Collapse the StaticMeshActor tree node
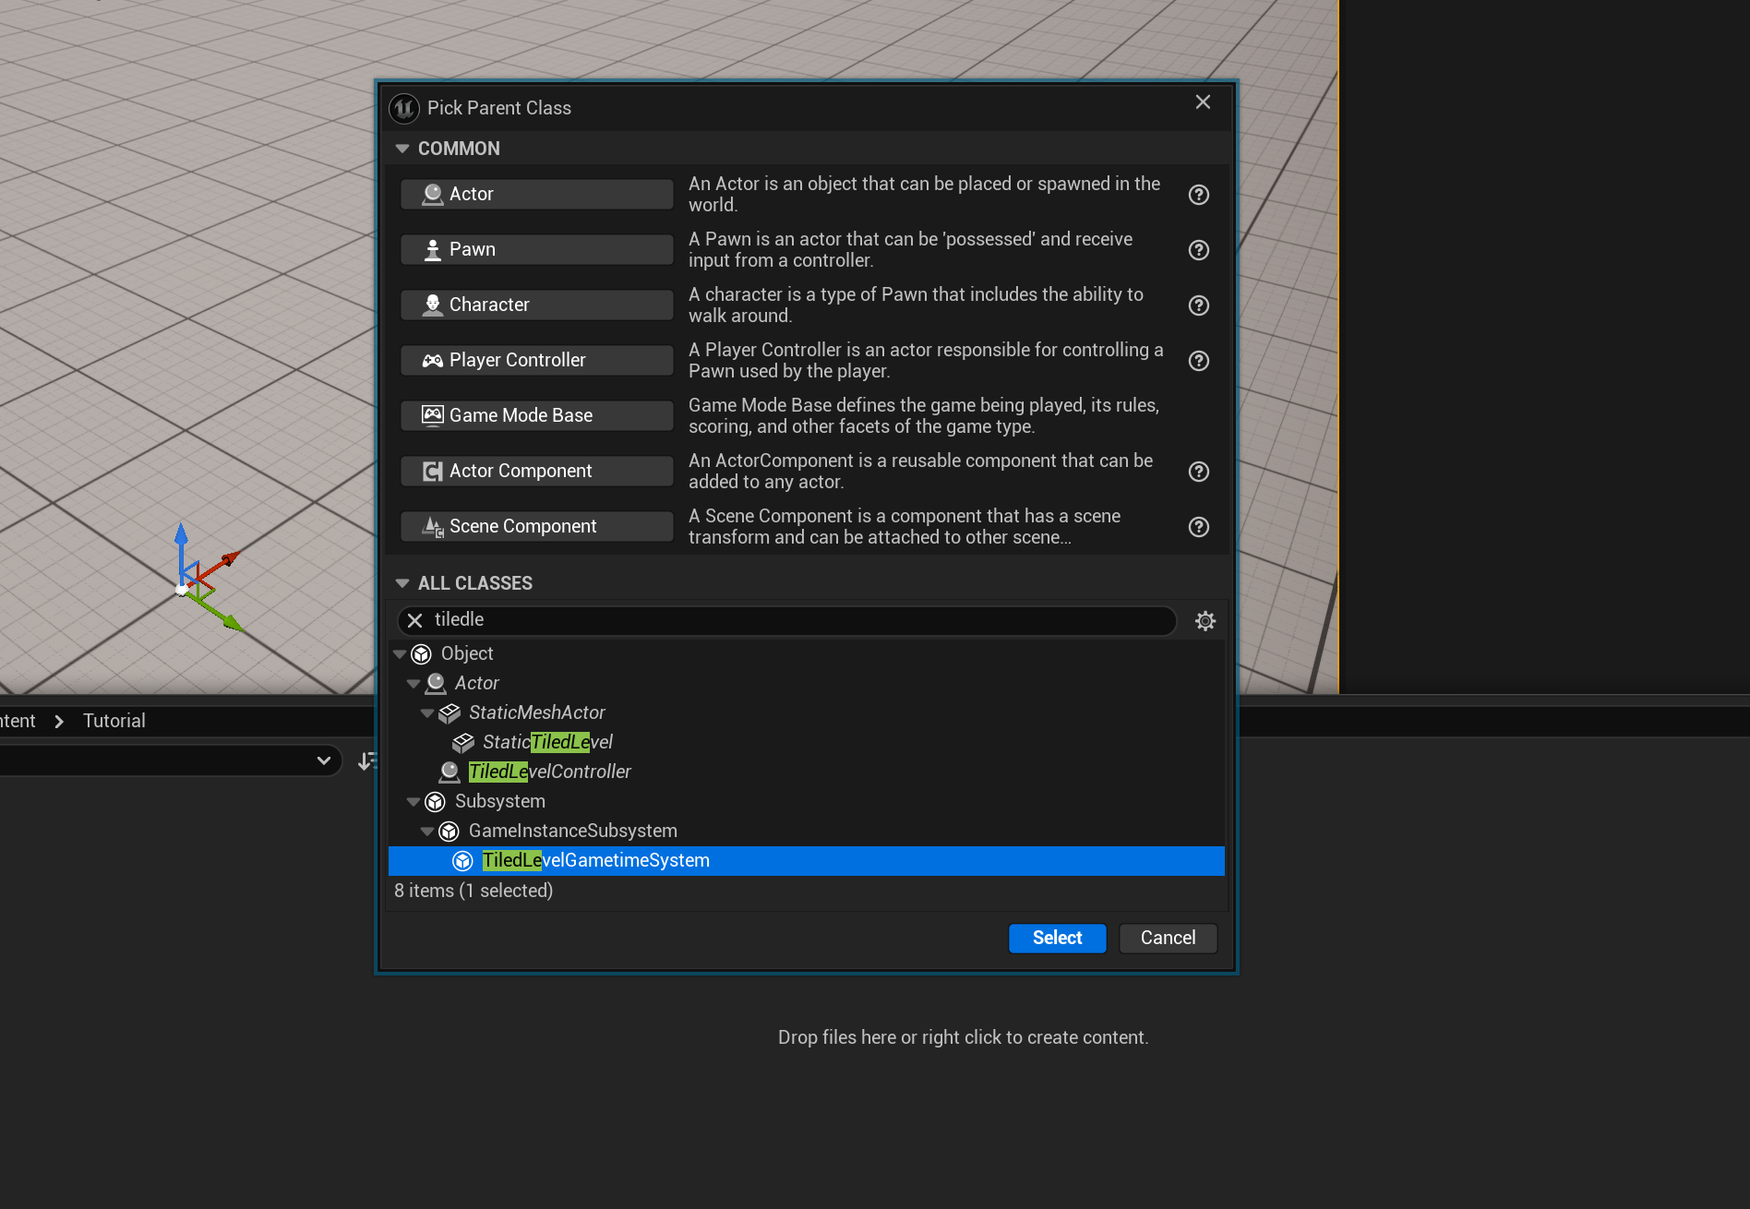 coord(427,713)
